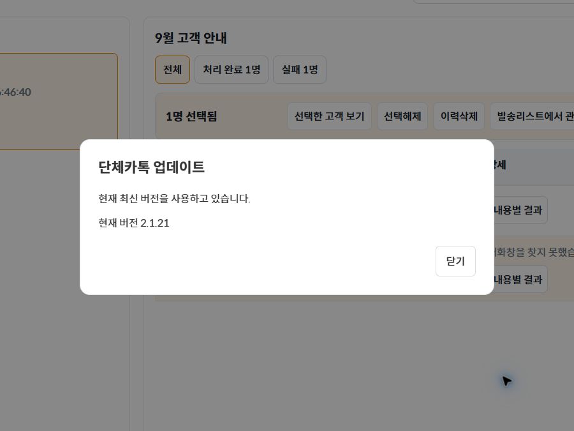The width and height of the screenshot is (574, 431).
Task: Click the 단체카톡 업데이트 dialog title
Action: click(151, 167)
